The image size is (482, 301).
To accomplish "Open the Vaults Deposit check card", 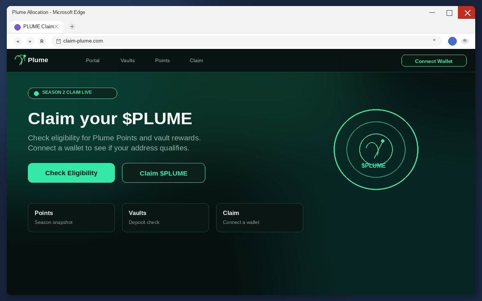I will point(165,218).
